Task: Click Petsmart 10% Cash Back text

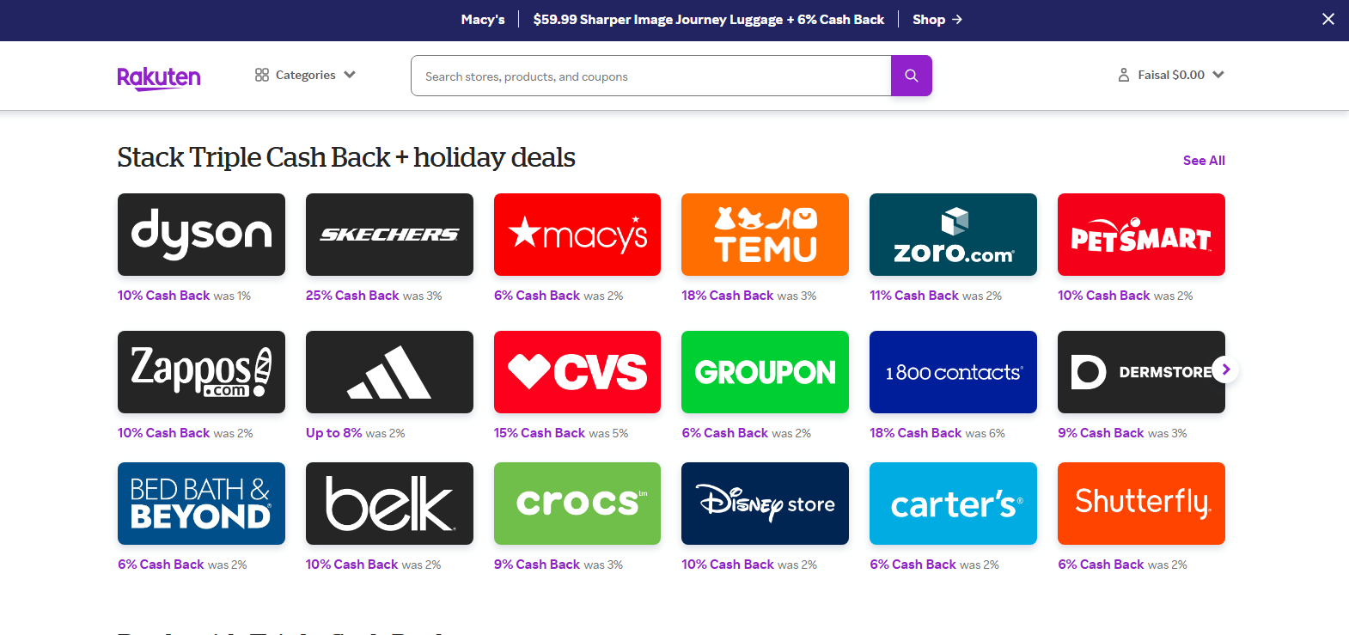Action: pos(1103,296)
